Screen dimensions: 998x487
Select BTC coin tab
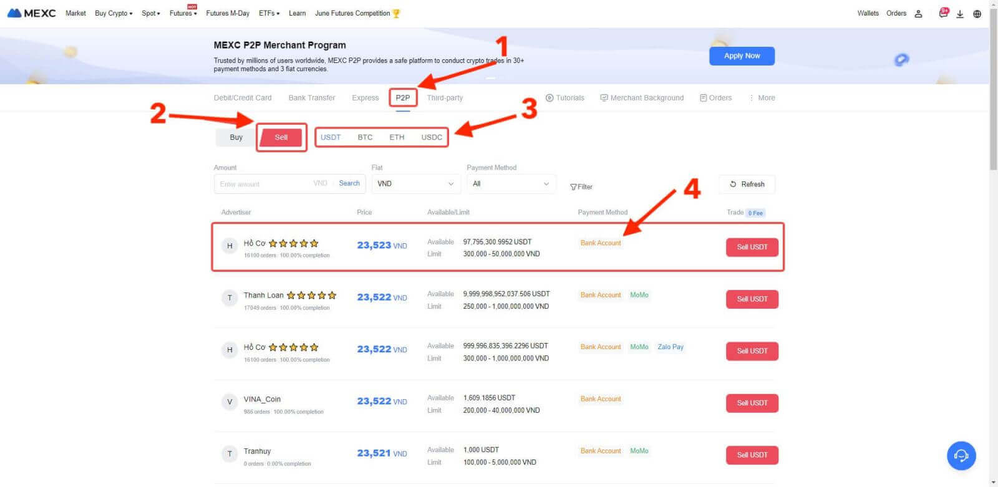365,137
